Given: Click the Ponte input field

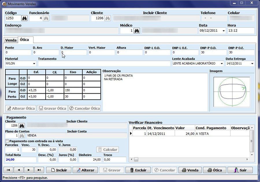Looking at the screenshot, I should (18, 52).
